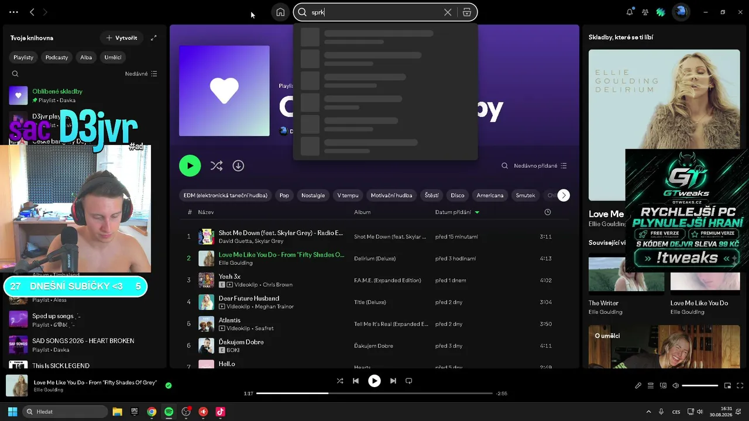
Task: Open the Nedávné library sort menu
Action: pos(141,74)
